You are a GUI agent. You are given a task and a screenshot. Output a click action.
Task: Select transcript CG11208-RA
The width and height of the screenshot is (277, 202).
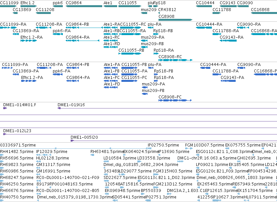click(x=44, y=28)
